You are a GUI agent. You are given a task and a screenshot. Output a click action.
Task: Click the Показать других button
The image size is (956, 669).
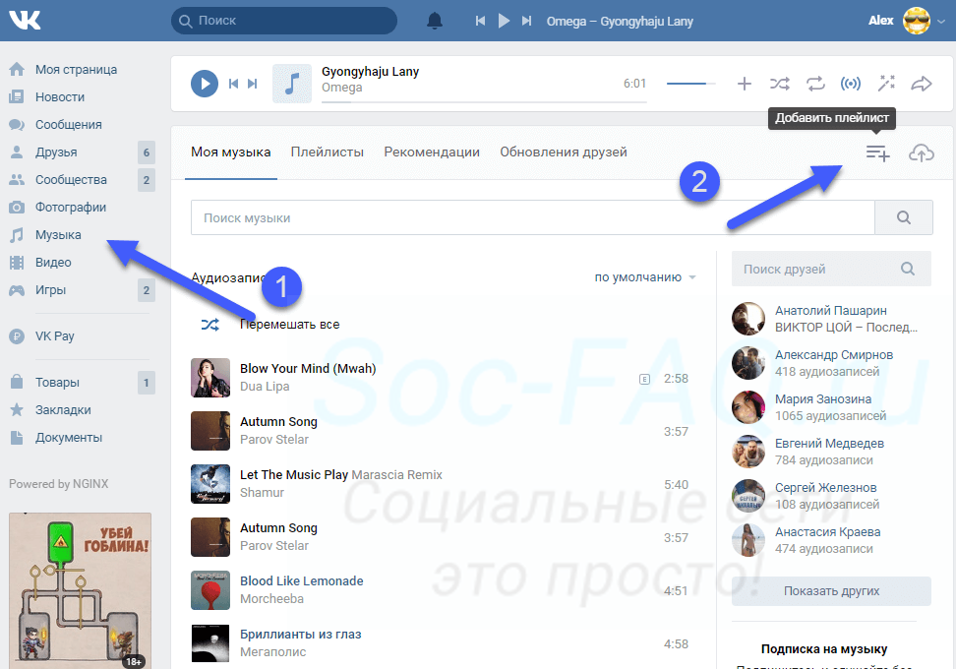831,591
